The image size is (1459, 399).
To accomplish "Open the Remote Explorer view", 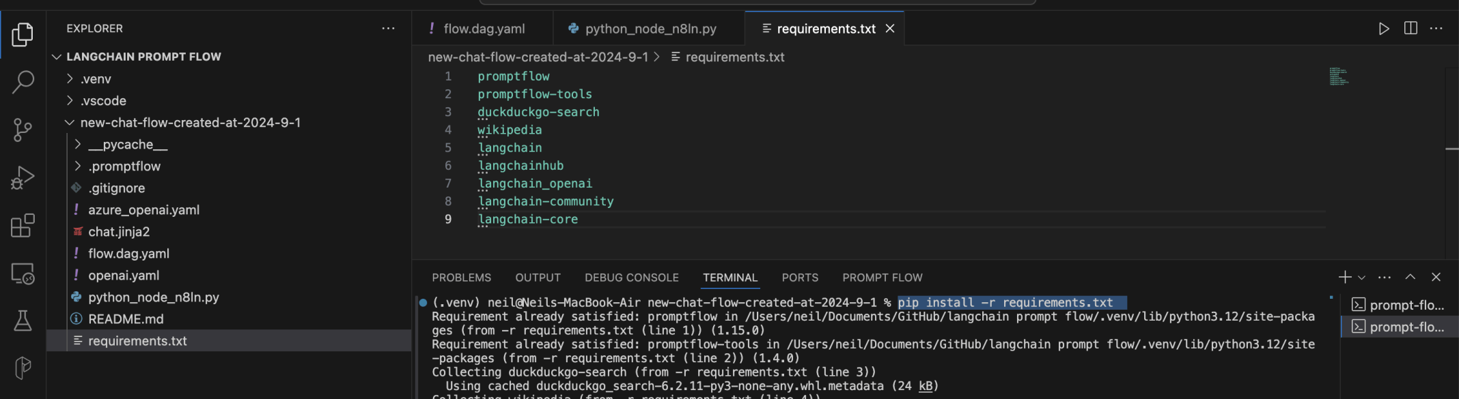I will point(23,274).
